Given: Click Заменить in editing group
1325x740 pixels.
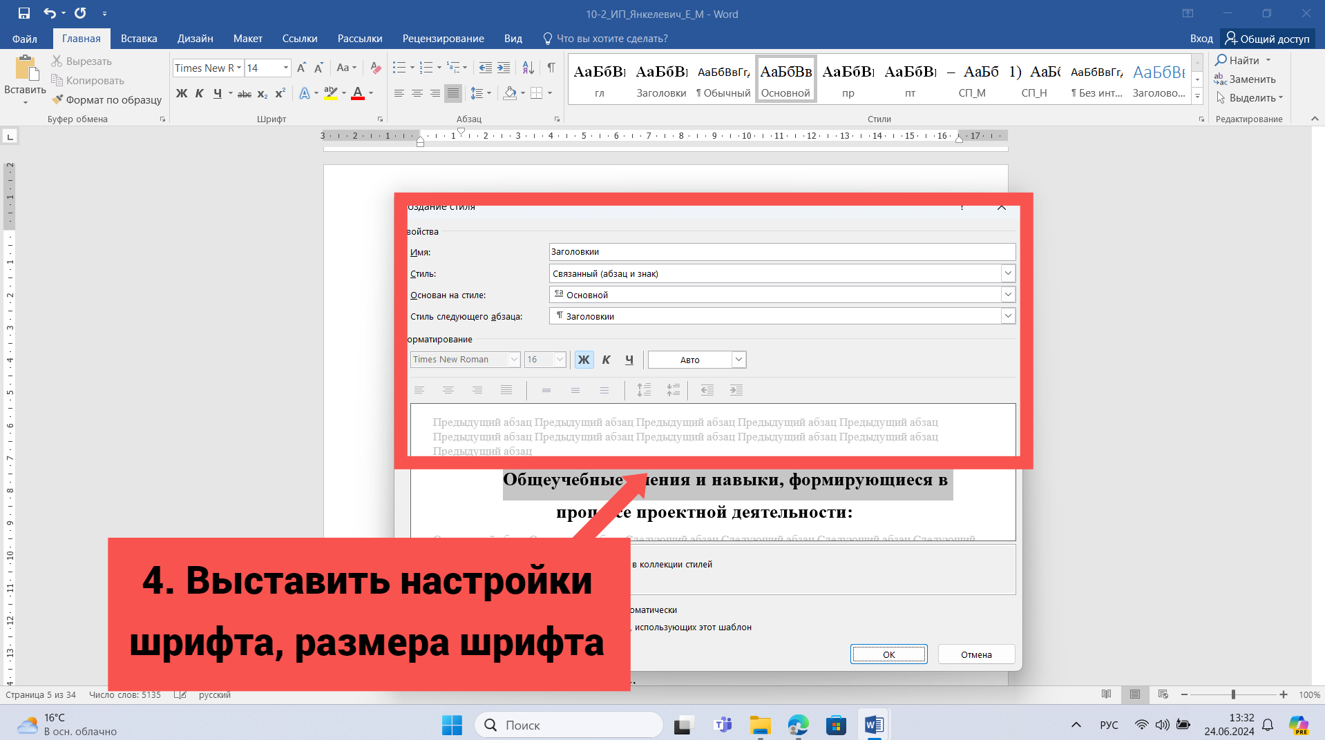Looking at the screenshot, I should (x=1246, y=79).
